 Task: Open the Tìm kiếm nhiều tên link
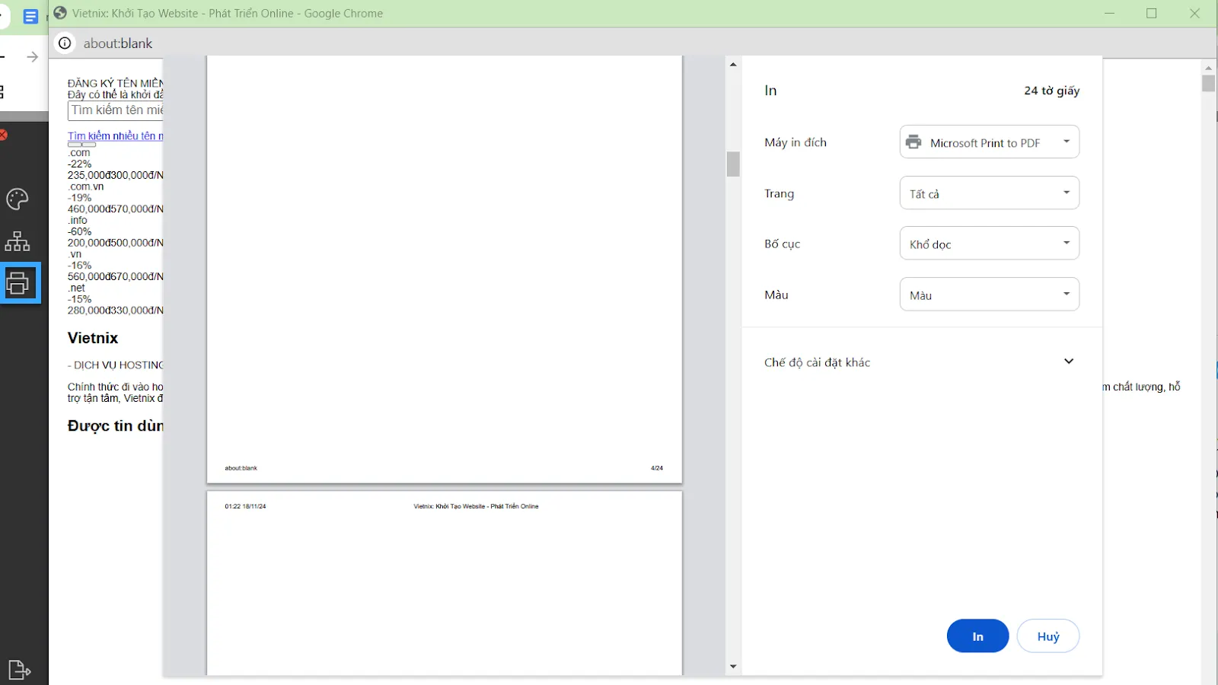click(x=116, y=135)
